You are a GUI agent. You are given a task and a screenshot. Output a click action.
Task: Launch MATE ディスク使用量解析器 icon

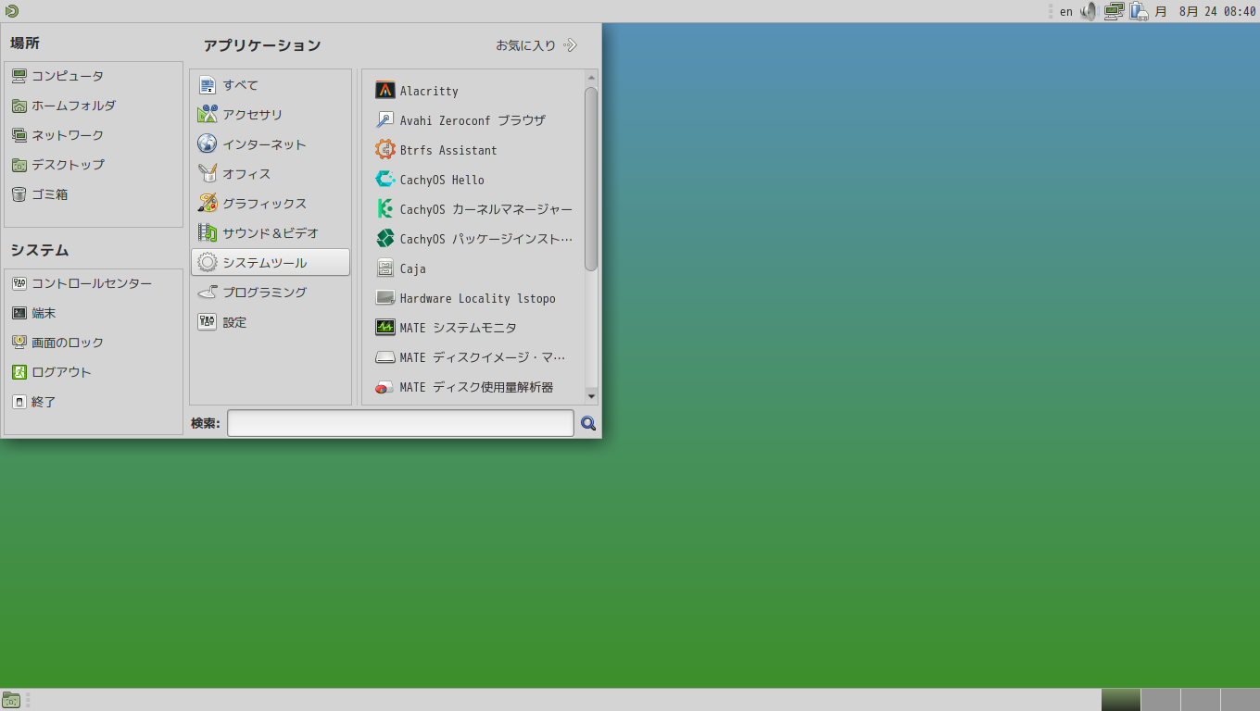(x=385, y=387)
